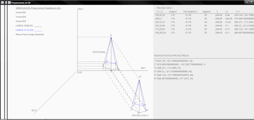Click projected point 6''' entry in list

174,79
